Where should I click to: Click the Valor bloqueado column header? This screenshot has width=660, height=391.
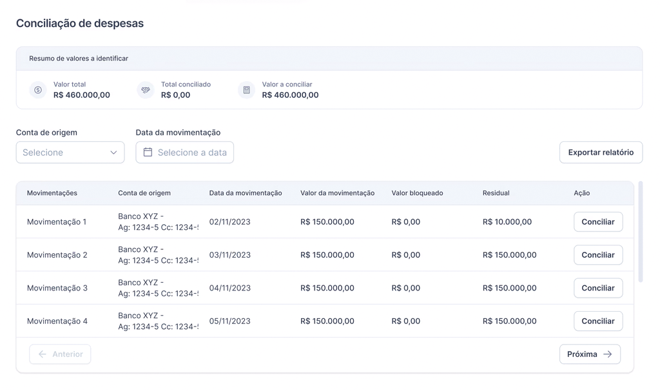coord(417,193)
